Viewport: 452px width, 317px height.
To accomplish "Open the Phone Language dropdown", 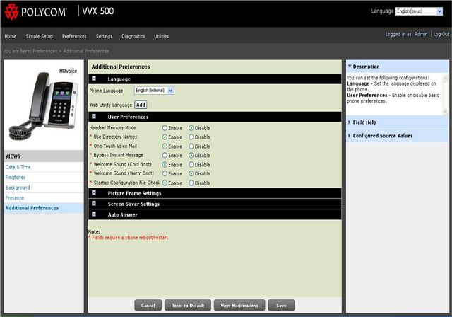I will (x=154, y=91).
